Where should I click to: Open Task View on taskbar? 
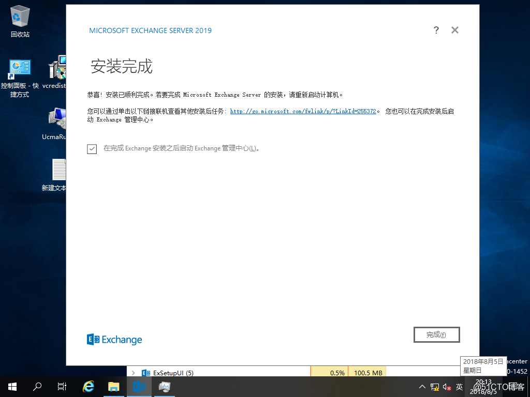62,387
